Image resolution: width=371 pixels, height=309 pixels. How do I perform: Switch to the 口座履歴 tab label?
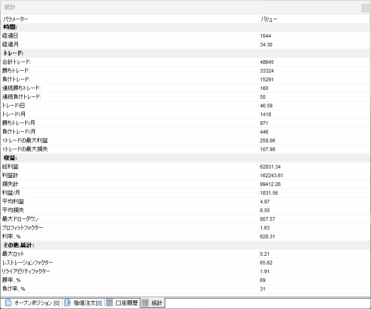(127, 303)
